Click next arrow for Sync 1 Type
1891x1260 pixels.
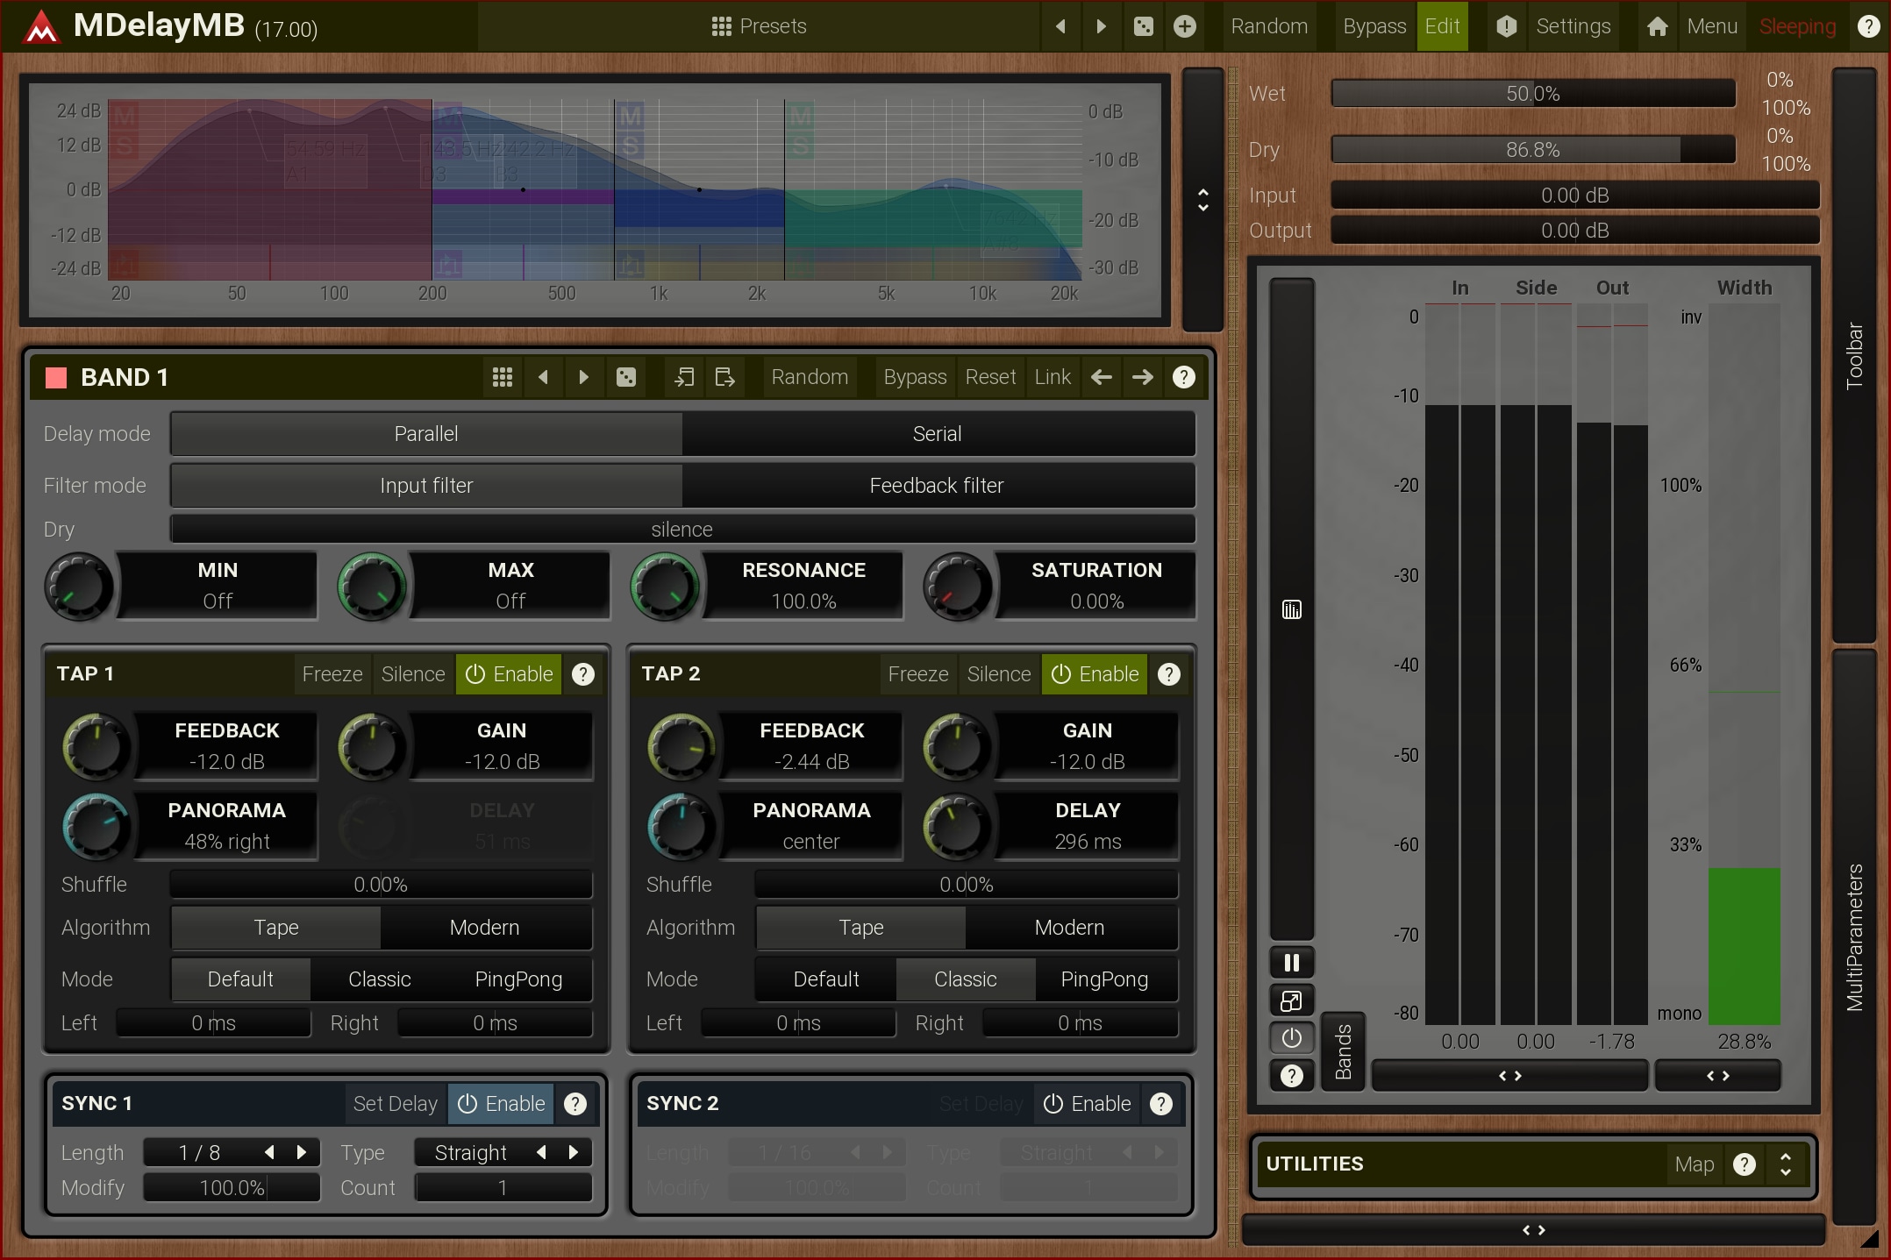574,1152
